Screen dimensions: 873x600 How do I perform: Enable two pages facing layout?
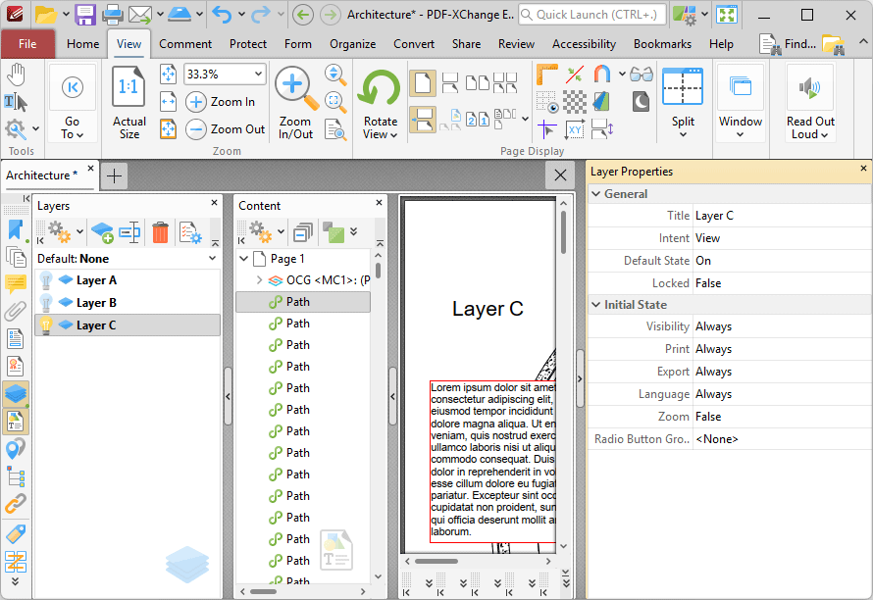tap(477, 83)
